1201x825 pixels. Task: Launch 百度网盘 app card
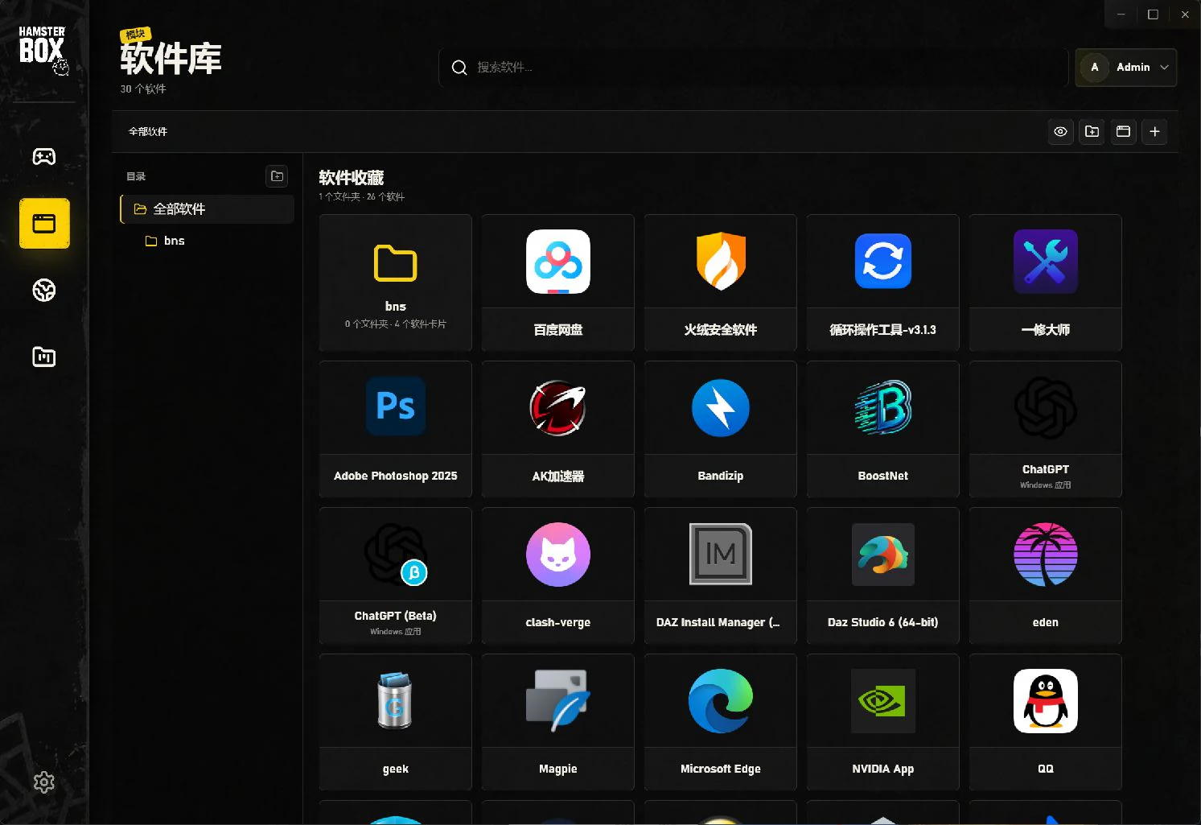click(x=557, y=283)
